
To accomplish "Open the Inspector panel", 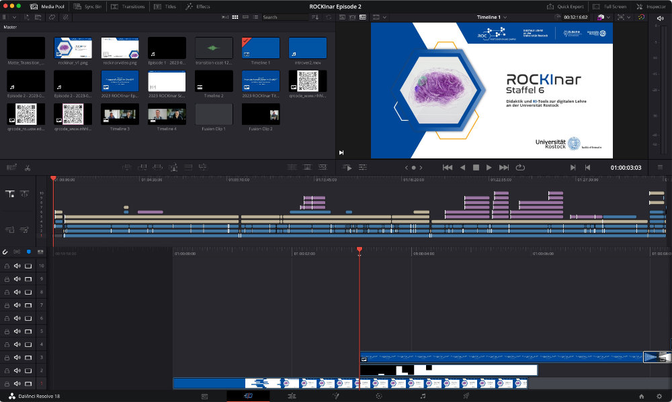I will pyautogui.click(x=651, y=7).
